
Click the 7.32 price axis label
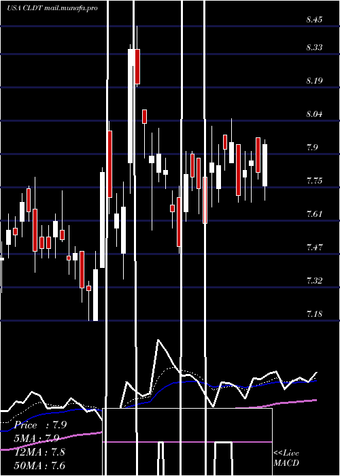pyautogui.click(x=314, y=280)
